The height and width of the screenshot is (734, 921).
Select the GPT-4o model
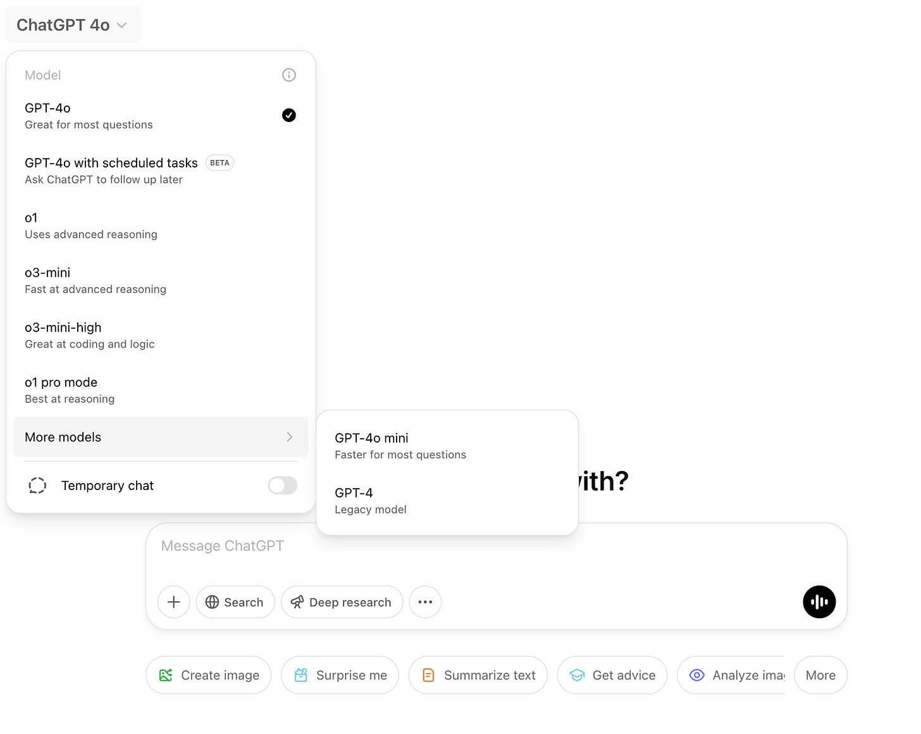click(x=161, y=116)
